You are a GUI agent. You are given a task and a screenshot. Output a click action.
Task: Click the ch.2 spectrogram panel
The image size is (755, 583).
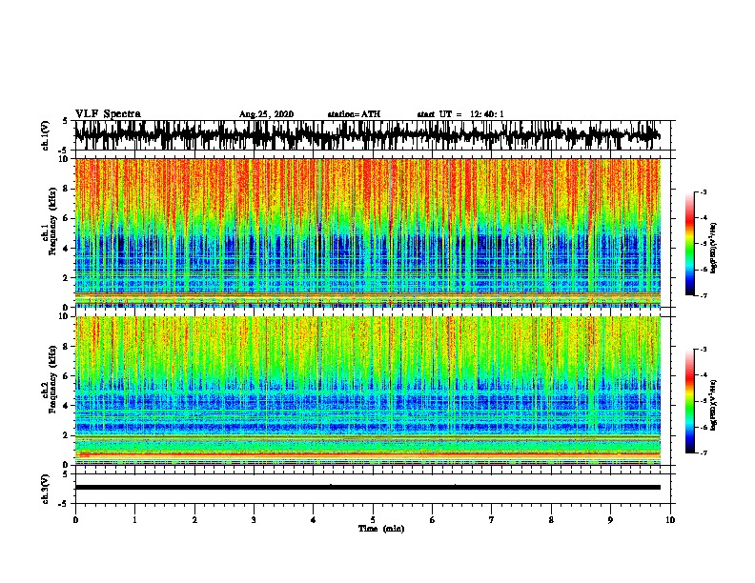[x=368, y=391]
